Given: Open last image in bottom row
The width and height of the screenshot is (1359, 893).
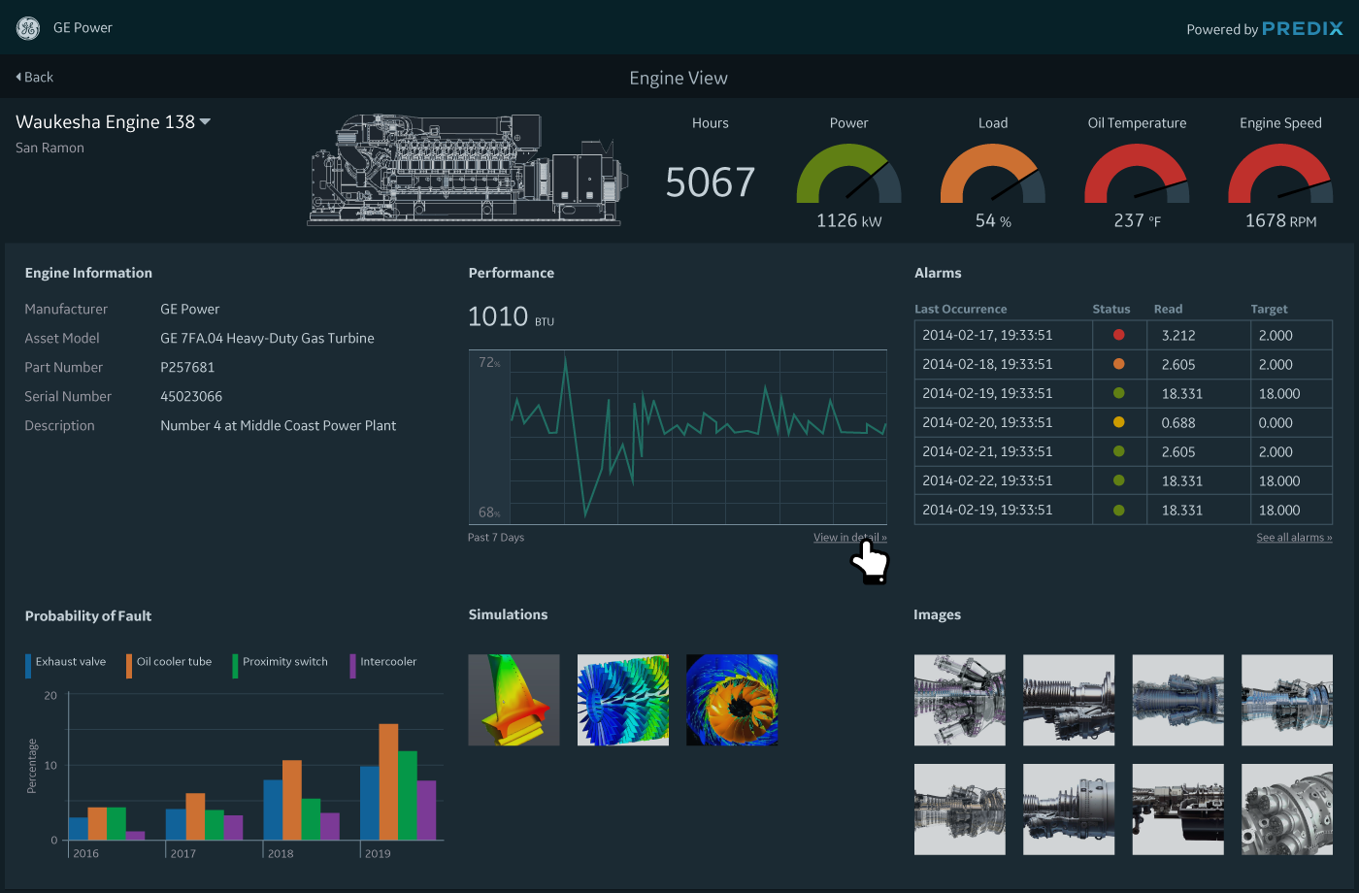Looking at the screenshot, I should [x=1287, y=810].
